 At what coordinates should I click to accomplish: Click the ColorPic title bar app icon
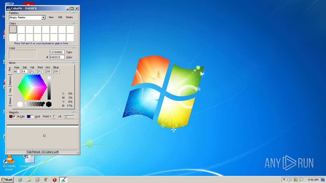pyautogui.click(x=9, y=8)
